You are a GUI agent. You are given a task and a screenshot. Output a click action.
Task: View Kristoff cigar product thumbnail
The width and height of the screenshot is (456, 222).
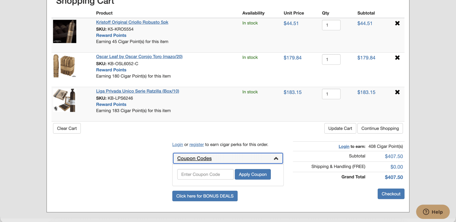[x=65, y=31]
